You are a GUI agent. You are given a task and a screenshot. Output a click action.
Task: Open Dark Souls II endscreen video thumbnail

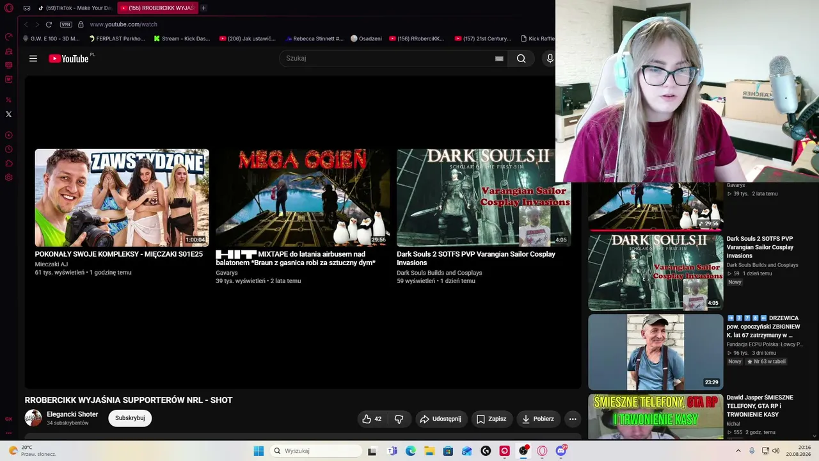(484, 198)
